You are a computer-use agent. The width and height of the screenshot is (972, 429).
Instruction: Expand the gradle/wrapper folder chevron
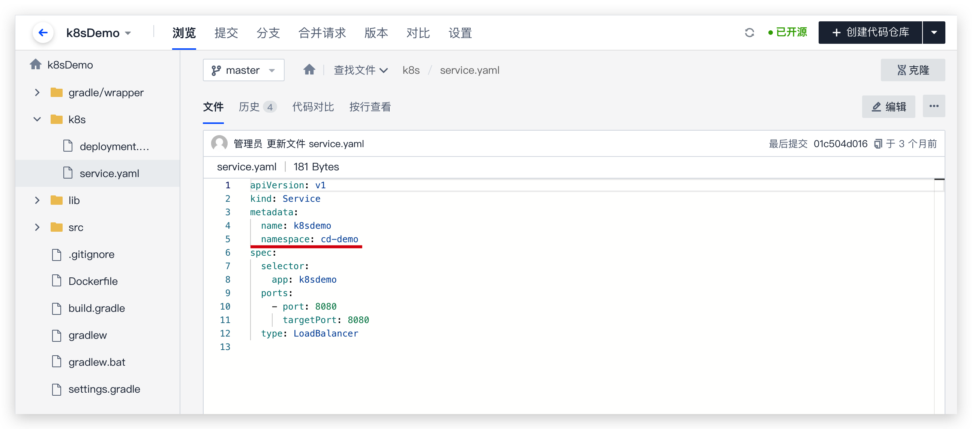pyautogui.click(x=37, y=92)
